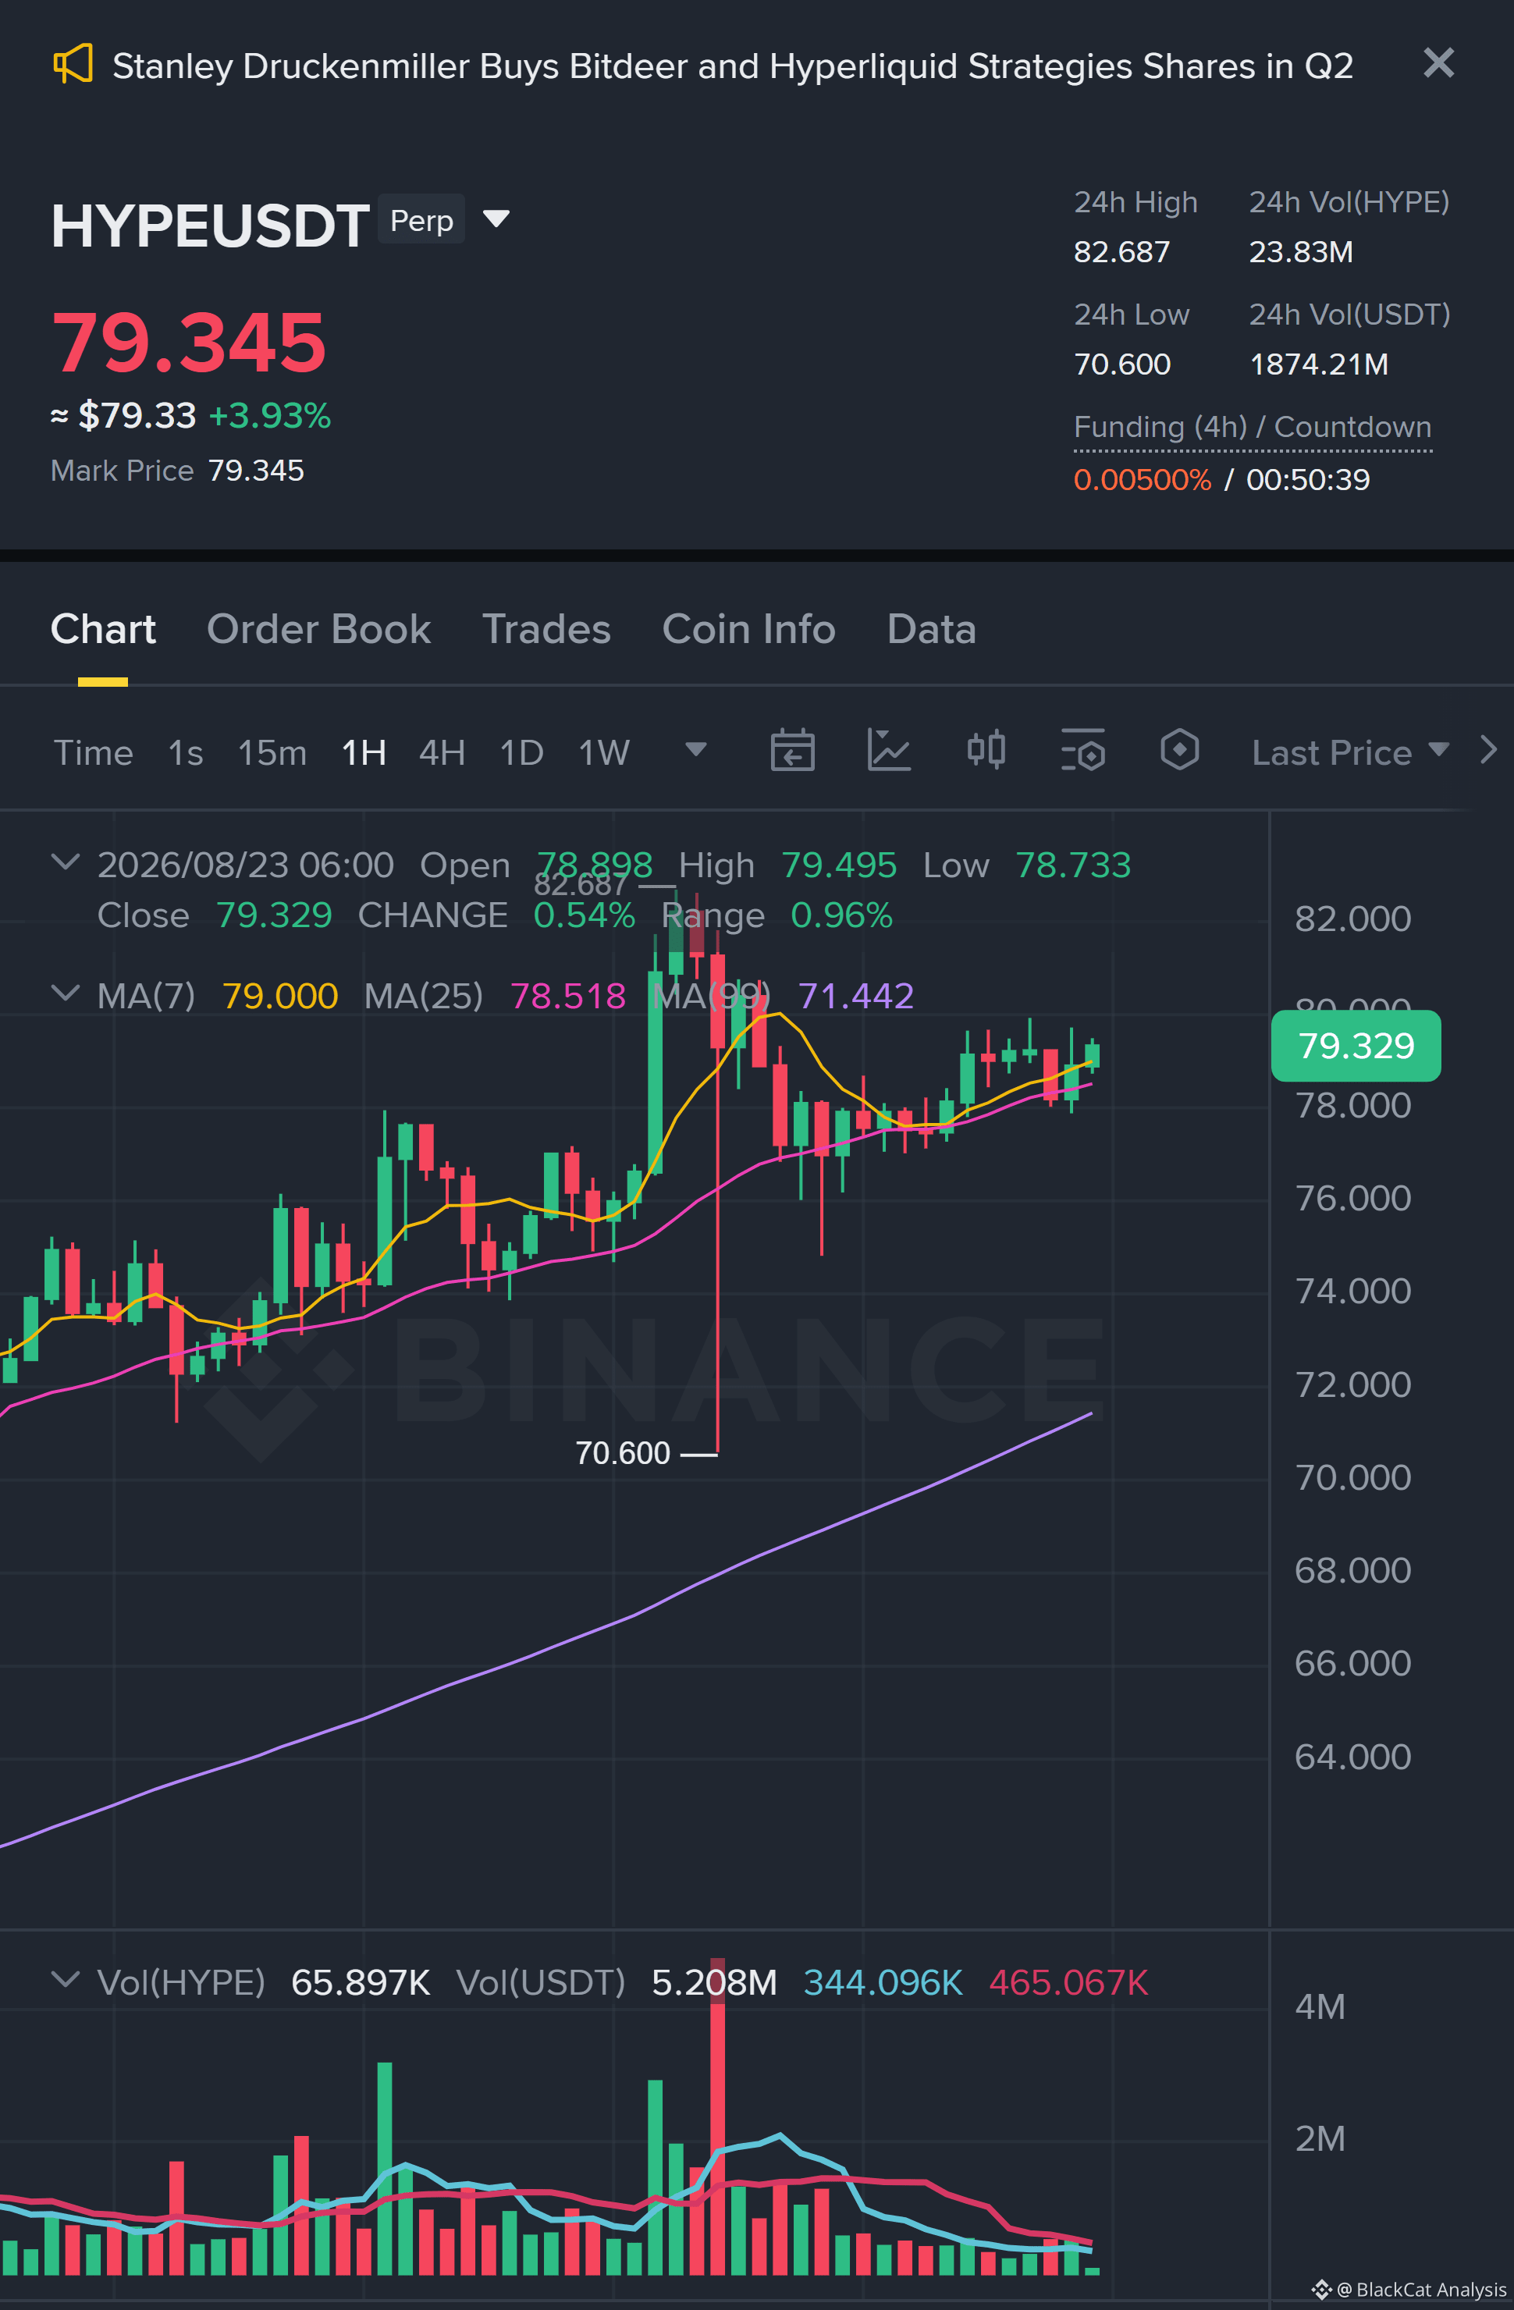Select the Time line-chart view
The width and height of the screenshot is (1514, 2310).
point(93,752)
